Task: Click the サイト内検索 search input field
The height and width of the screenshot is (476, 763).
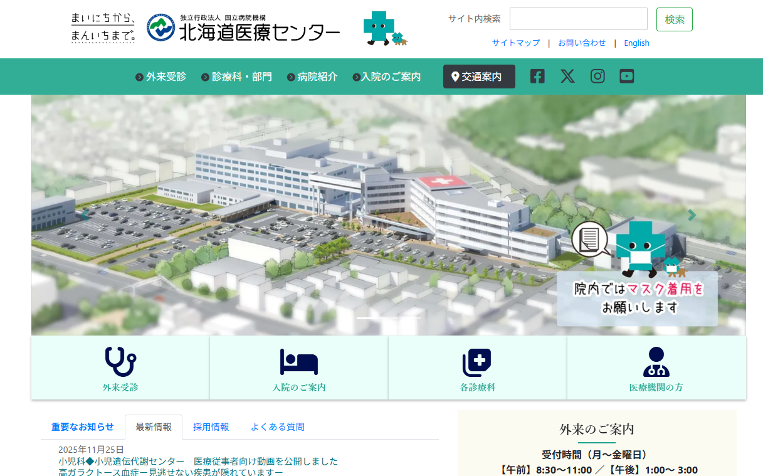Action: [578, 19]
